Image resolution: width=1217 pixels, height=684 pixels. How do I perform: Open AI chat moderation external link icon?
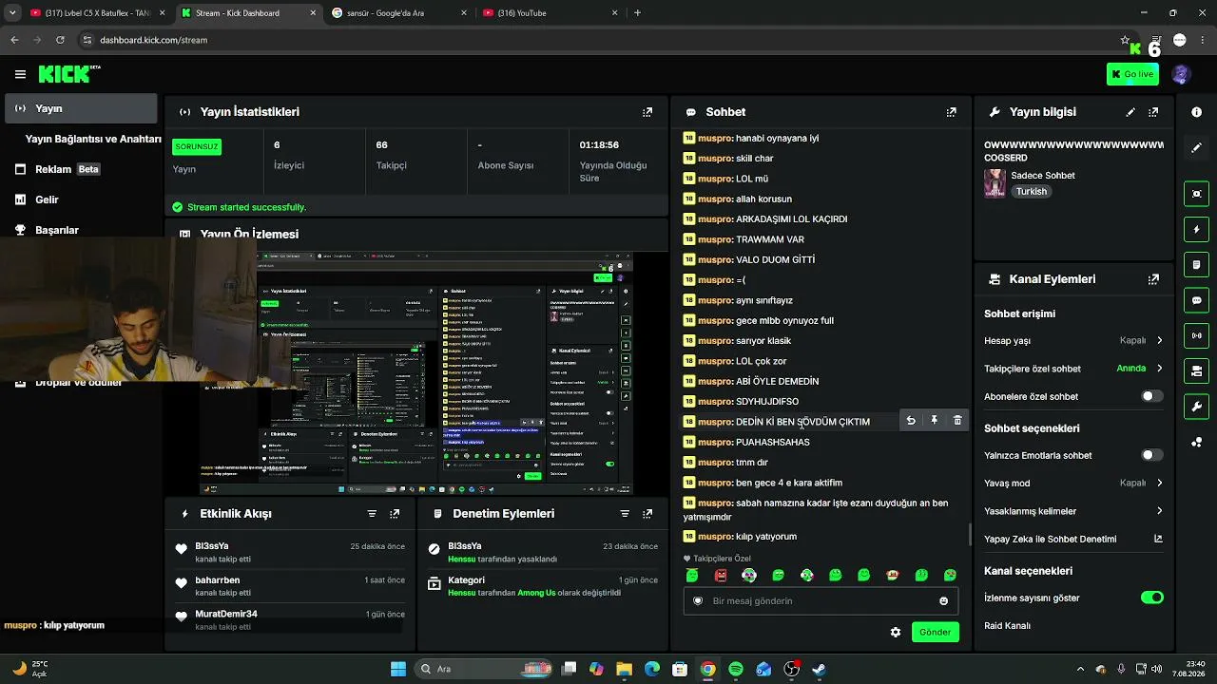(1158, 539)
